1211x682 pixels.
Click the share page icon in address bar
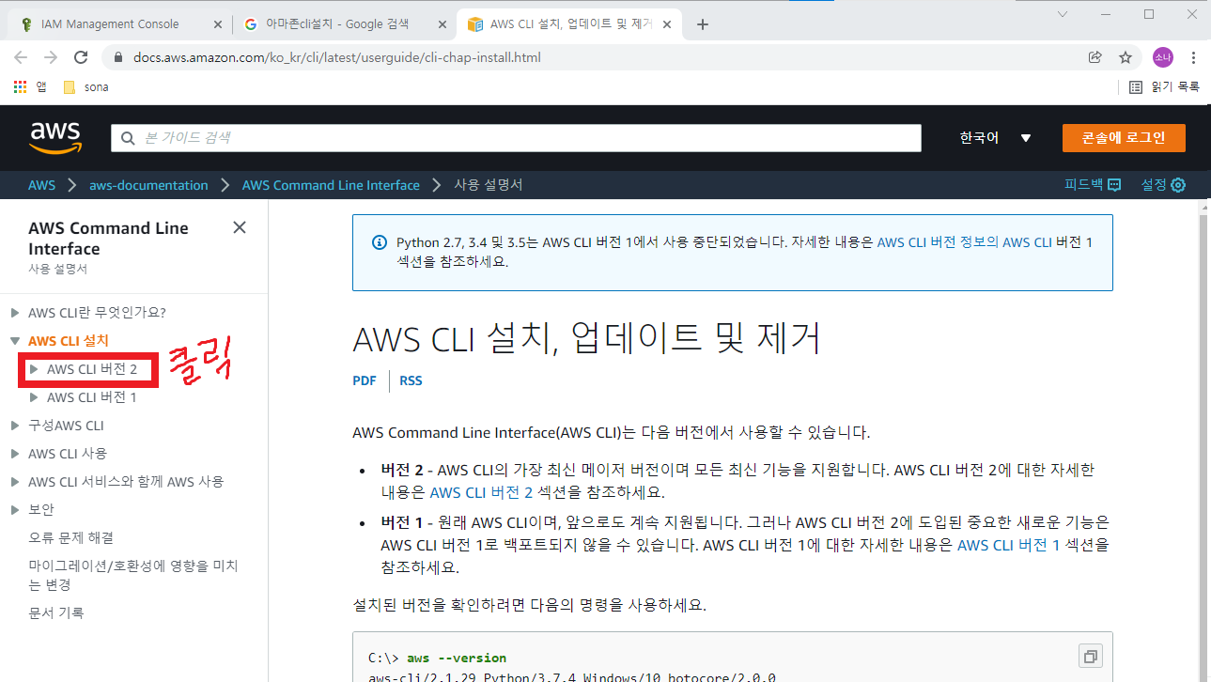coord(1095,57)
